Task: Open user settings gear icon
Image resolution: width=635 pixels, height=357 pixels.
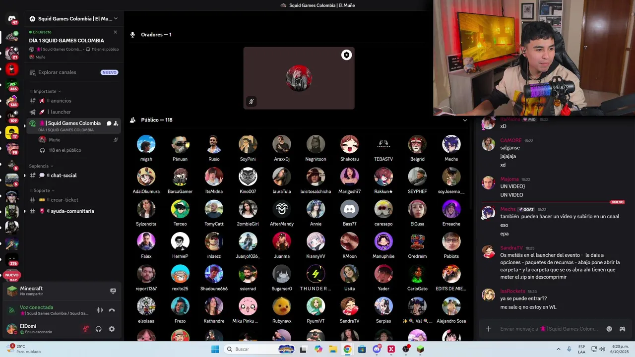Action: tap(112, 329)
